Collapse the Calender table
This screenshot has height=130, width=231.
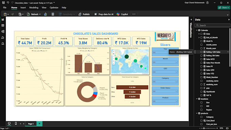[x=197, y=30]
